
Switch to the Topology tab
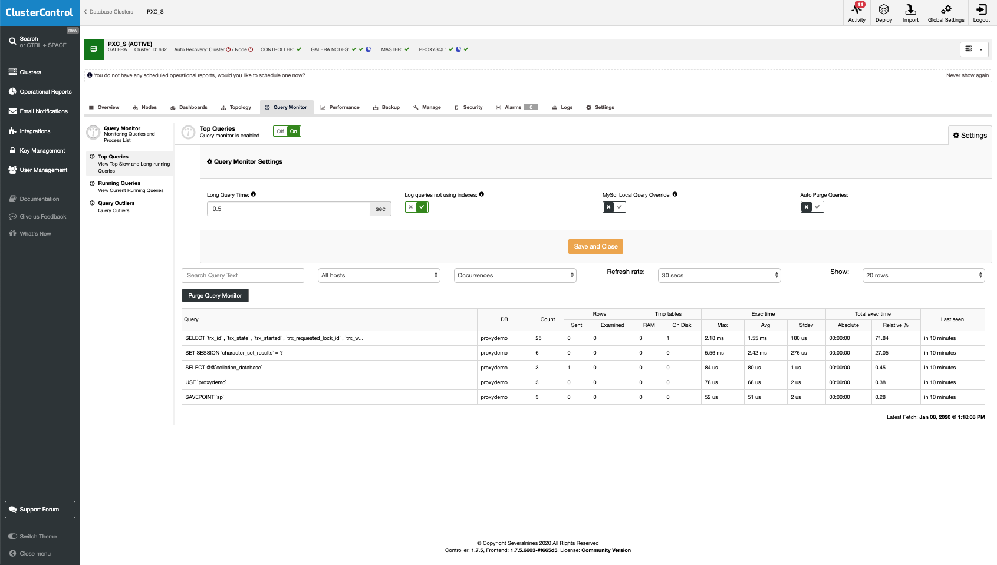tap(236, 107)
